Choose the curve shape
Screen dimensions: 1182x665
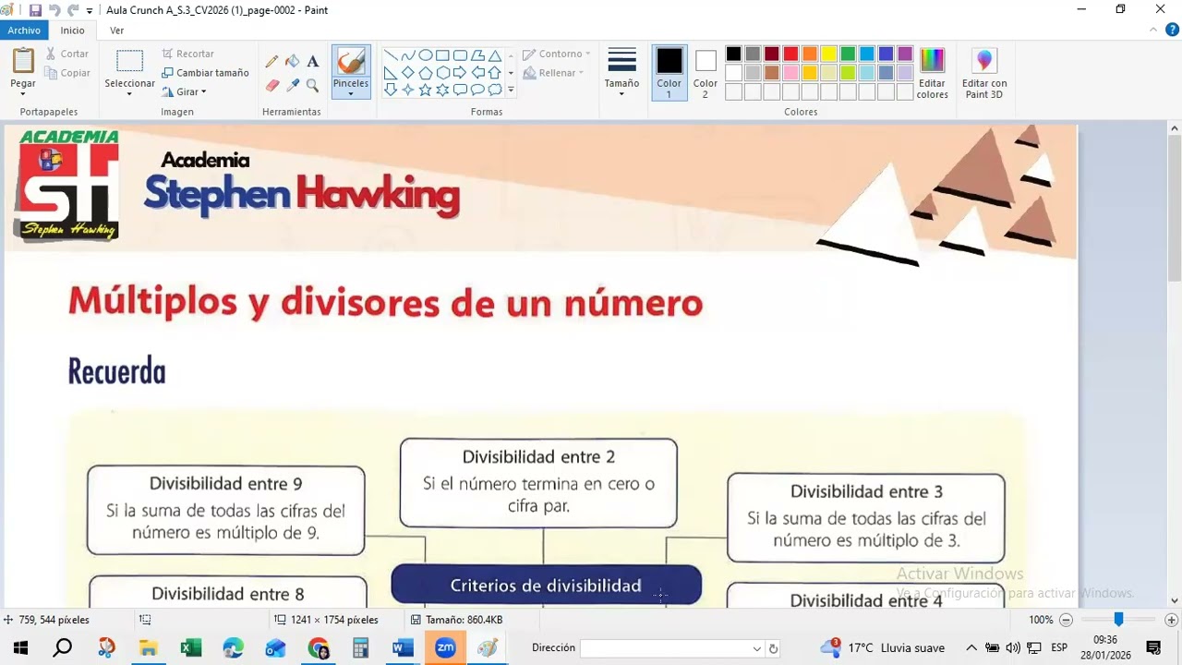[x=408, y=55]
